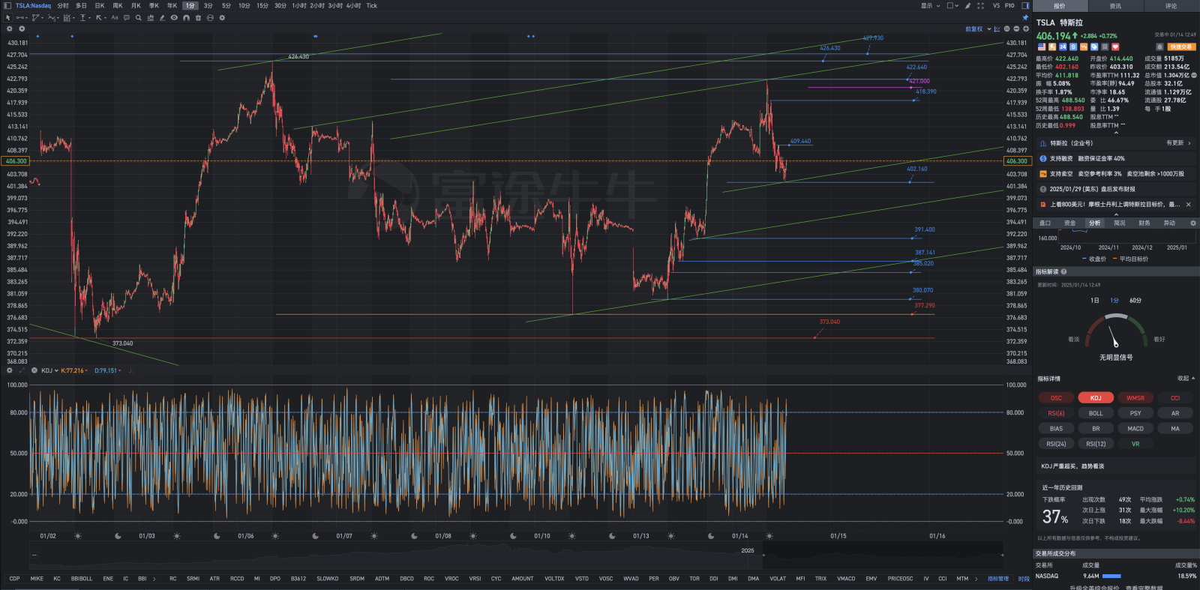
Task: Pin the chart with blue pin icon
Action: tap(1025, 17)
